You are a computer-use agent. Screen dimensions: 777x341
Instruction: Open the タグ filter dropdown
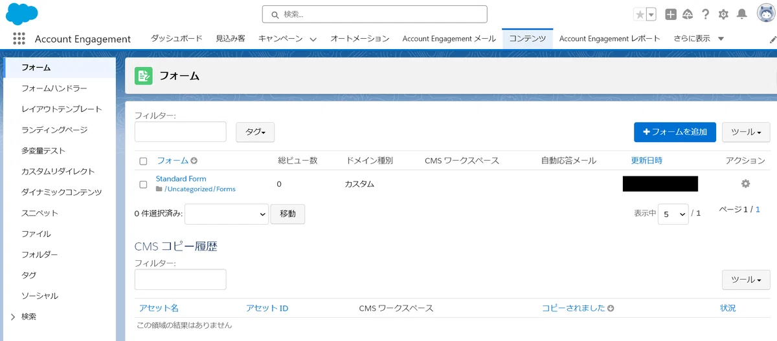tap(255, 132)
